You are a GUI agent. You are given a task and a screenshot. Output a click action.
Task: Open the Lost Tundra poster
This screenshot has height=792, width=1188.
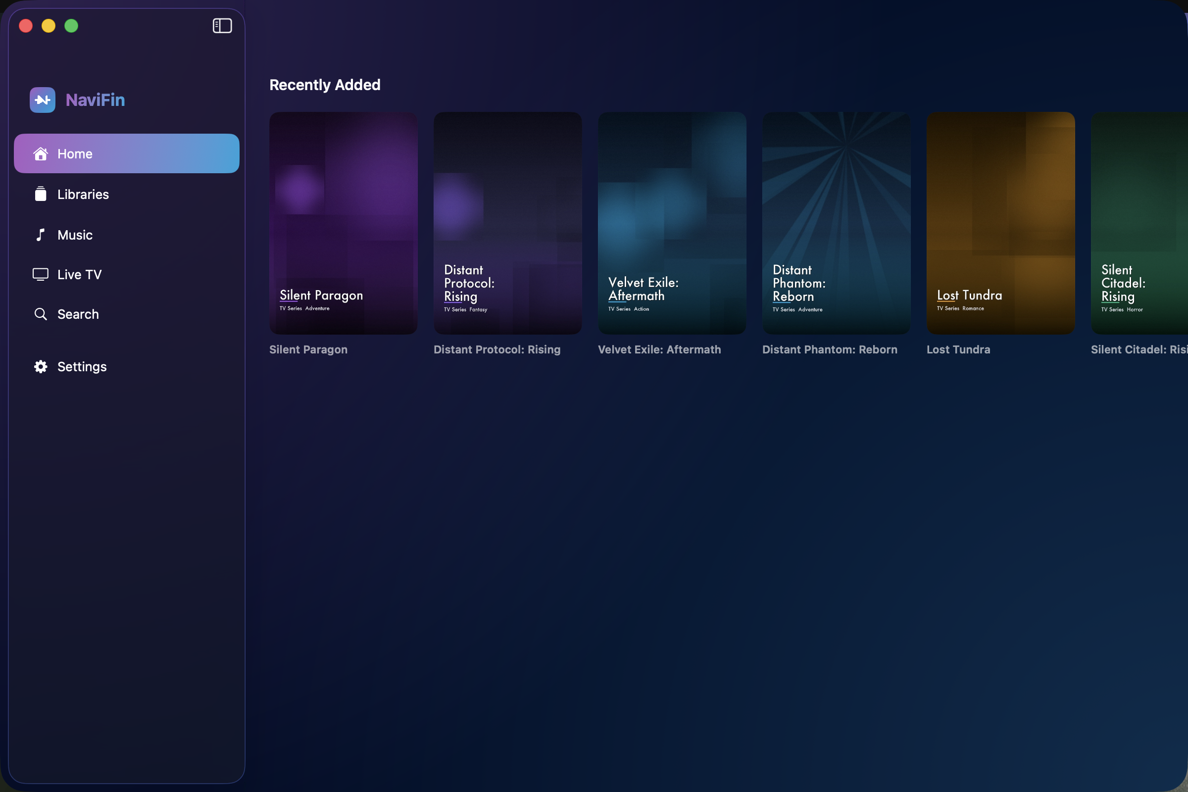tap(1000, 223)
